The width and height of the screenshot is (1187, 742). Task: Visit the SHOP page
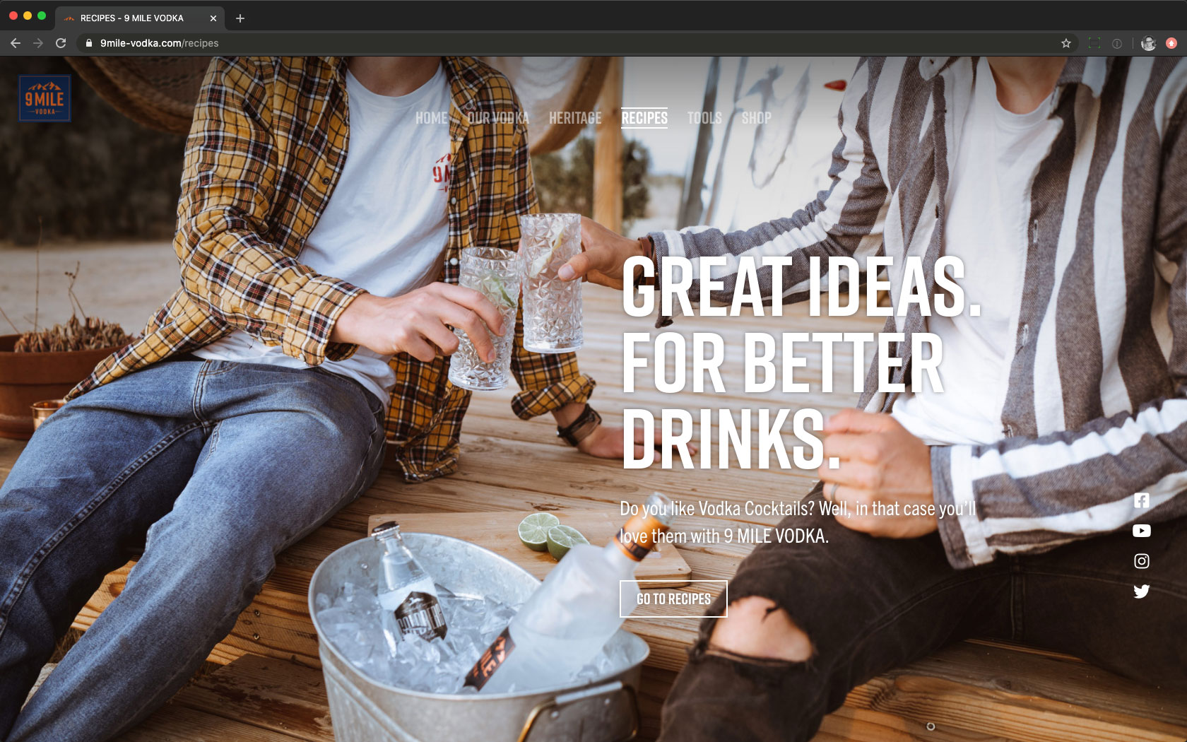click(x=756, y=118)
